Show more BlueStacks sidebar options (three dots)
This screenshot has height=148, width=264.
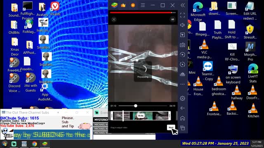(x=182, y=84)
